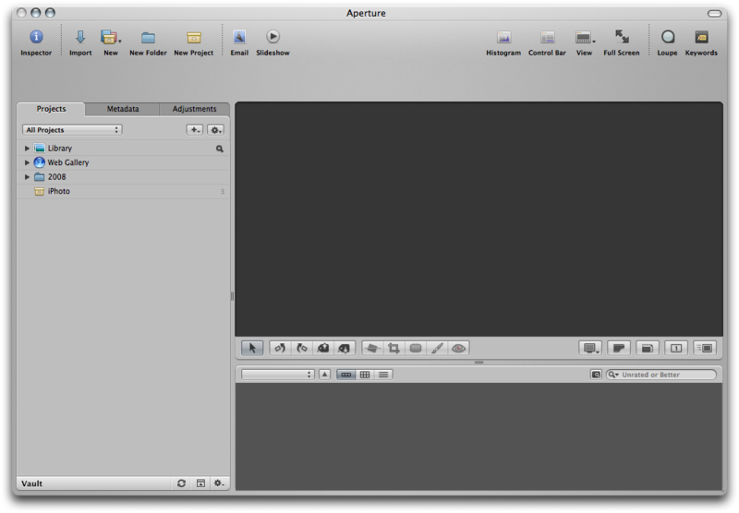739x513 pixels.
Task: Switch browser to list view
Action: click(383, 375)
